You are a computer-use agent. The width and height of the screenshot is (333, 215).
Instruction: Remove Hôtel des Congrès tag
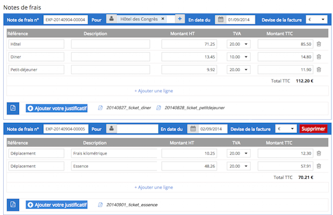[163, 19]
